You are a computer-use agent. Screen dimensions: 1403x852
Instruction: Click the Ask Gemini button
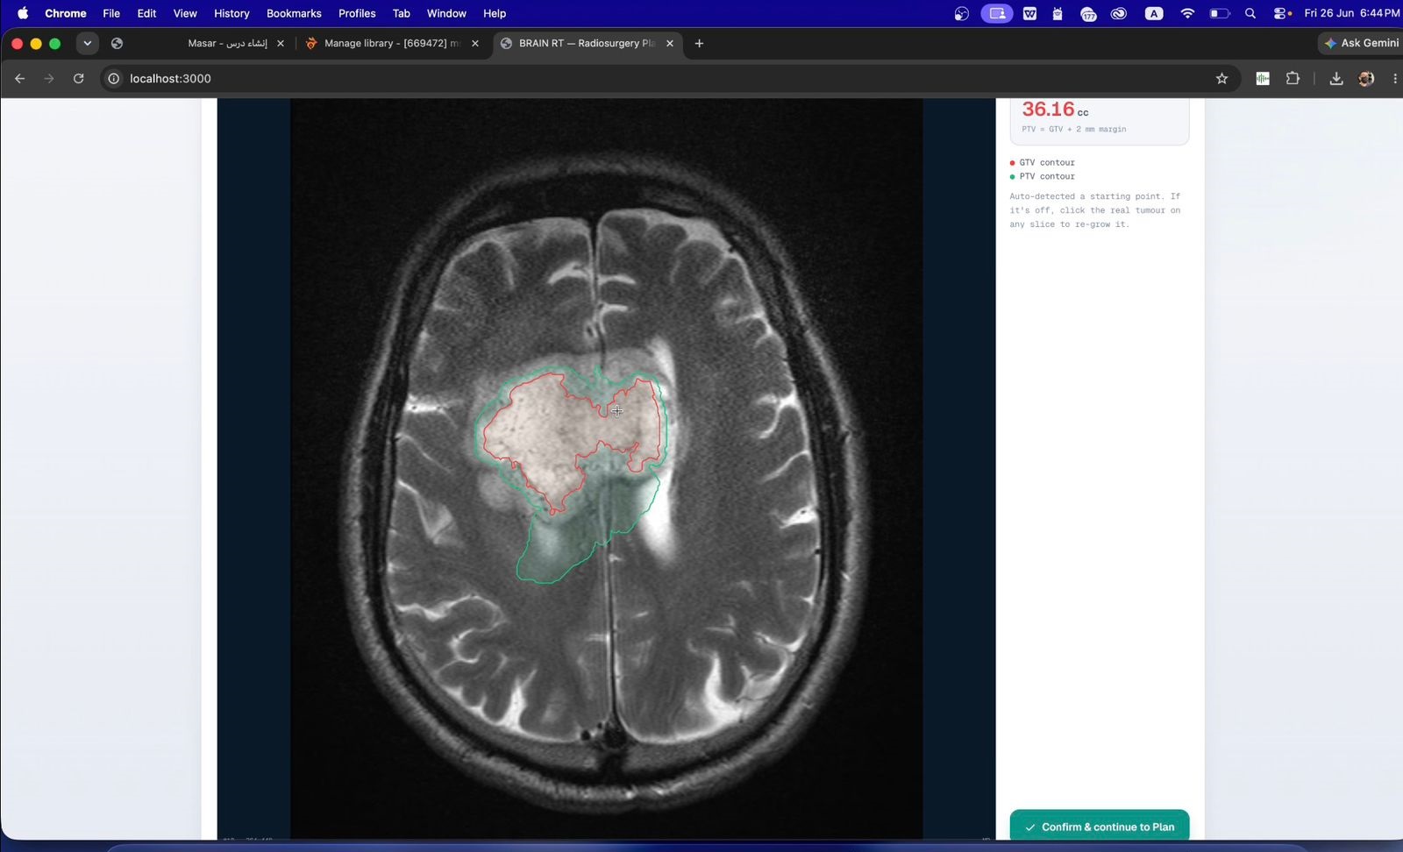[x=1361, y=43]
